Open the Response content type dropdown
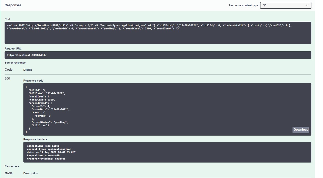Viewport: 323px width, 178px height. (x=285, y=5)
